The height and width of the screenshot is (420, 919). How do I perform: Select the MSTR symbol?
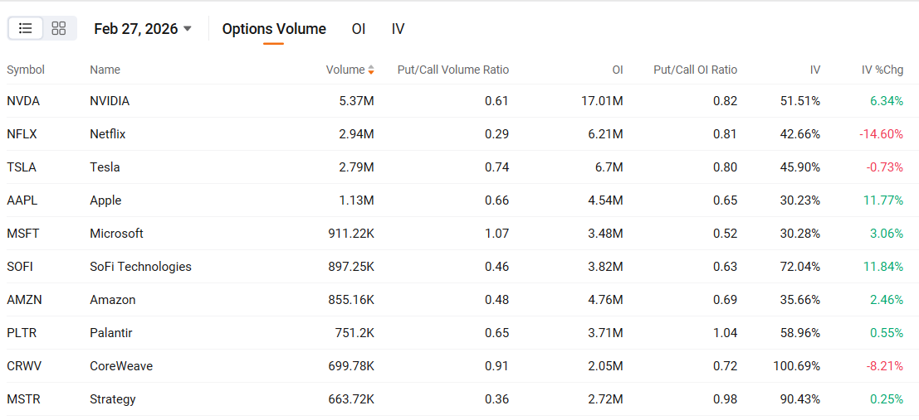23,399
